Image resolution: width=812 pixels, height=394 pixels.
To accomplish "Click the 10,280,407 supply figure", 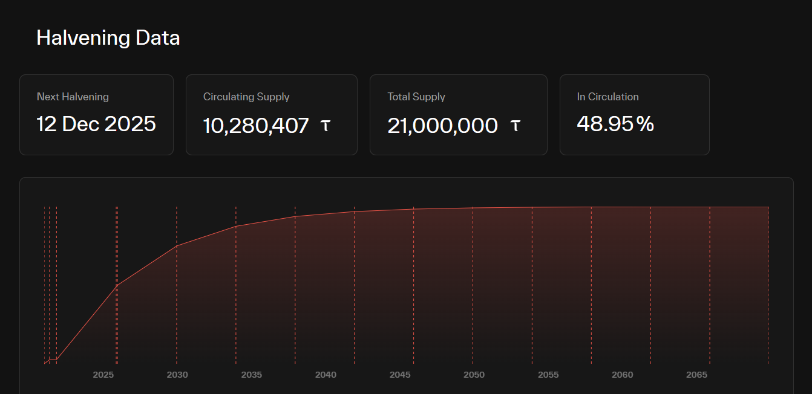I will click(x=256, y=126).
